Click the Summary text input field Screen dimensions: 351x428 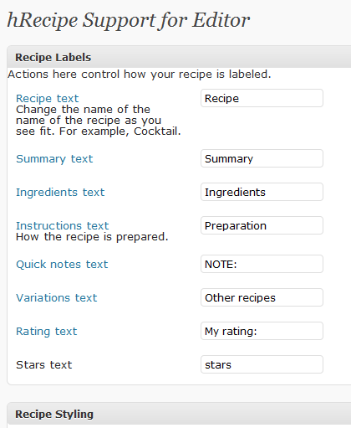pos(262,158)
